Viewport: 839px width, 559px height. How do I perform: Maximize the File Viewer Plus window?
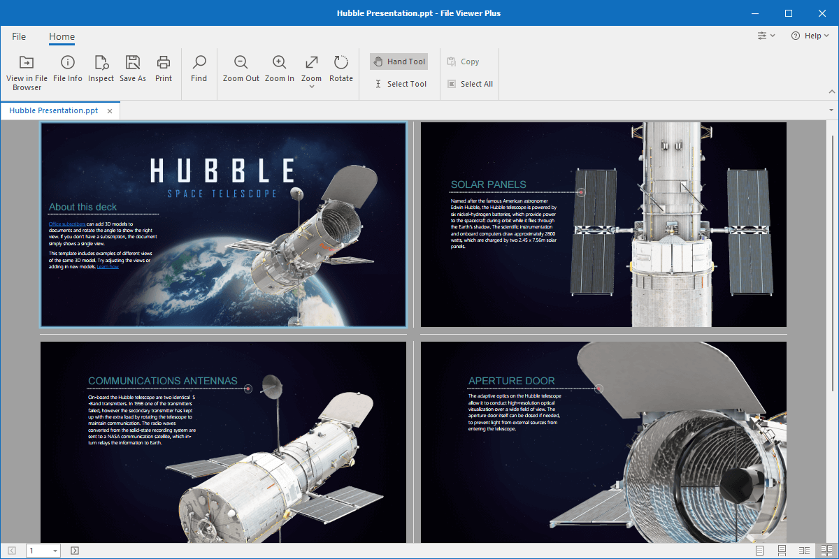tap(789, 13)
